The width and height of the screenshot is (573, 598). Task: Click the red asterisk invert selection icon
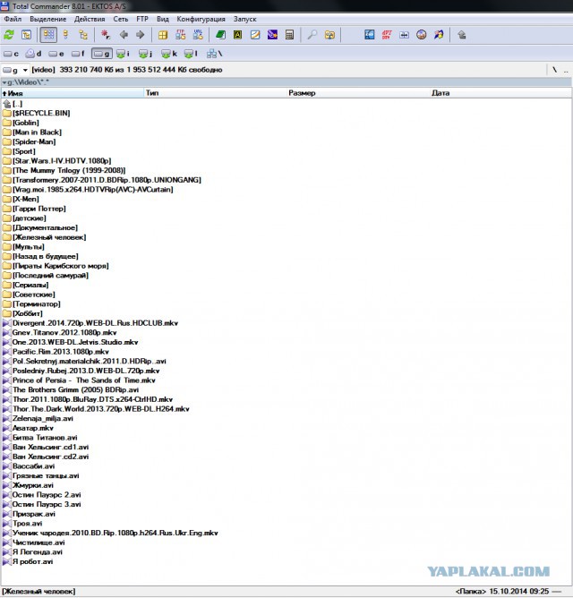(x=106, y=35)
